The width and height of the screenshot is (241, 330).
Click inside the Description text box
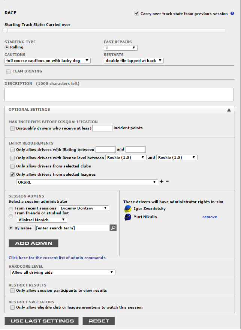point(119,94)
